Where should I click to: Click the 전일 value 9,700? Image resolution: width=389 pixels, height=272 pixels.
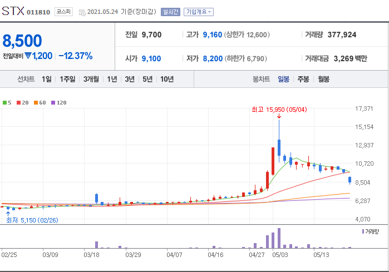click(x=151, y=34)
